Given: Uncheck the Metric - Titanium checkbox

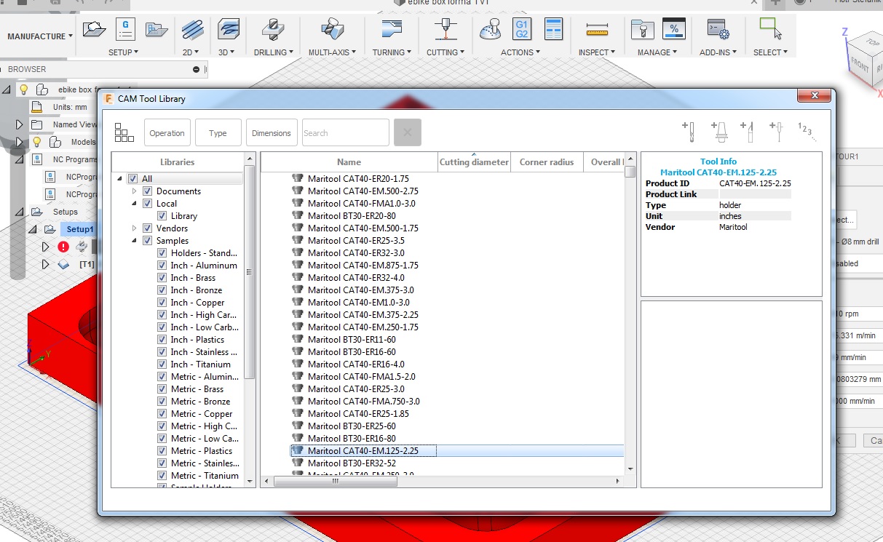Looking at the screenshot, I should click(x=162, y=476).
